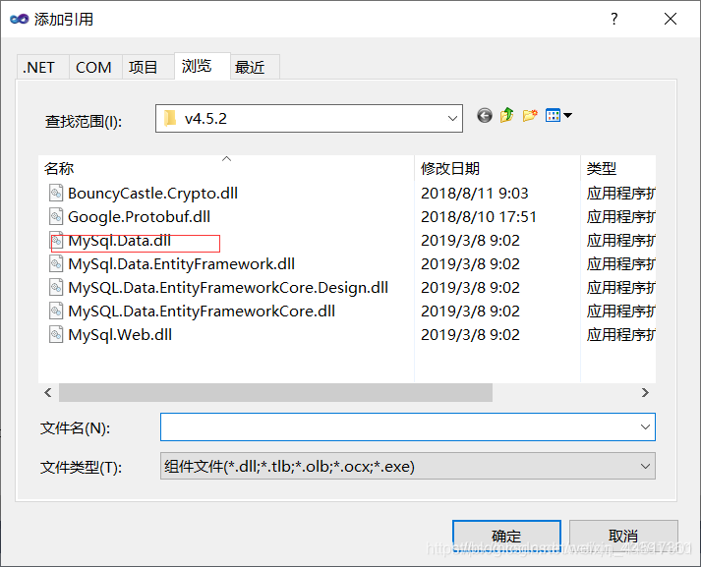Expand the 文件名 dropdown arrow
This screenshot has width=701, height=567.
pos(645,426)
